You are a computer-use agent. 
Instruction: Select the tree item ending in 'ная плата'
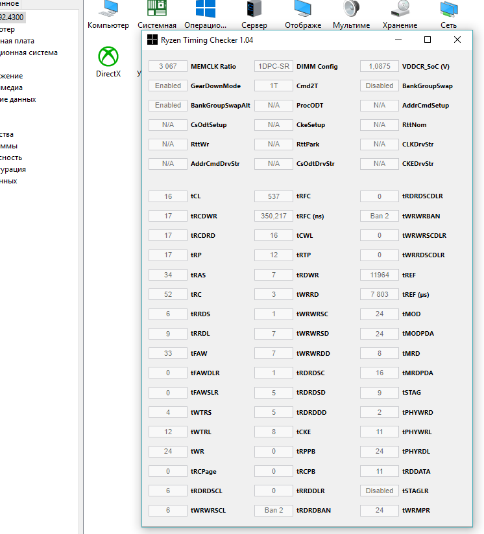17,41
